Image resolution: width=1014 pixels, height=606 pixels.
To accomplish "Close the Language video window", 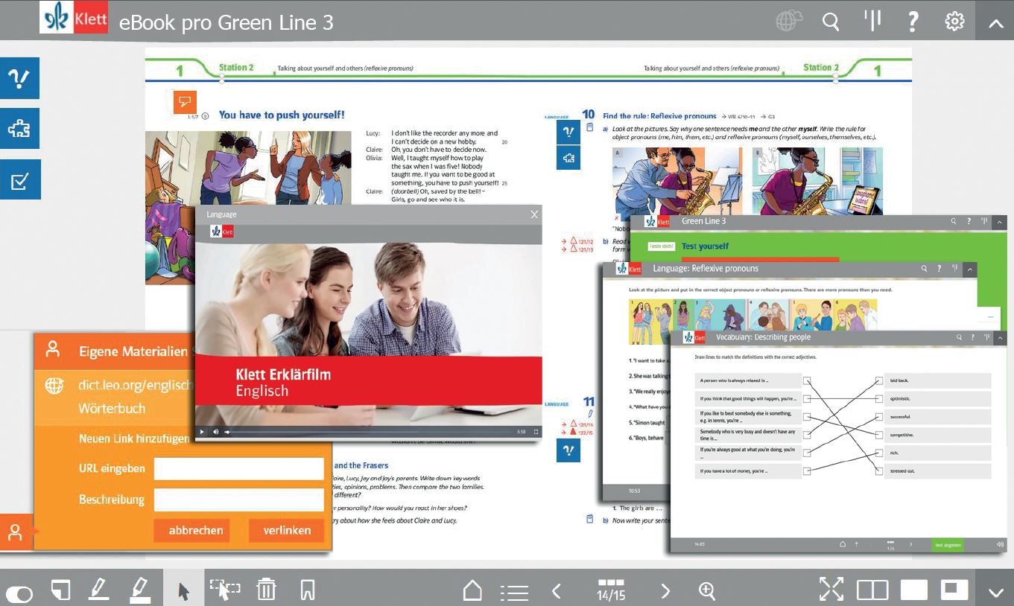I will coord(534,214).
